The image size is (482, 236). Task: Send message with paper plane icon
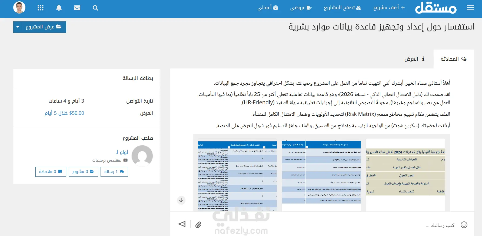pos(182,224)
